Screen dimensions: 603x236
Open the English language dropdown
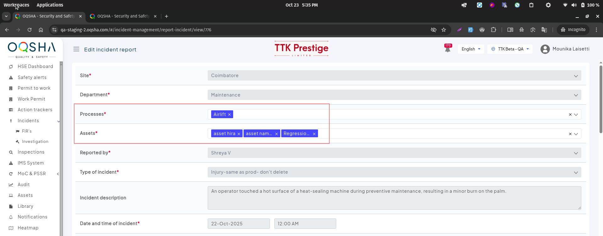click(x=471, y=49)
